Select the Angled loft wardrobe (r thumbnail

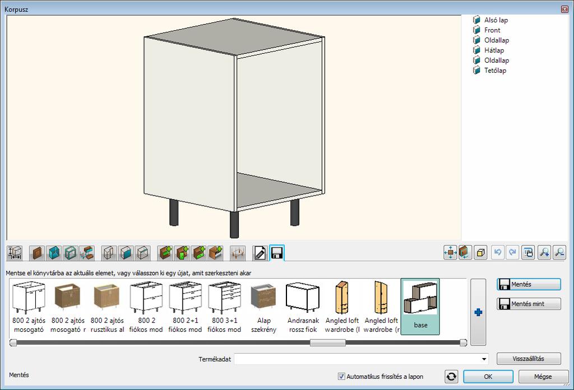point(381,307)
